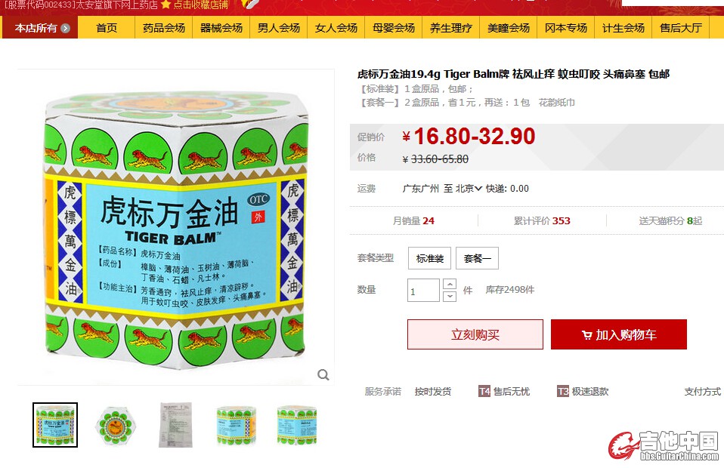The width and height of the screenshot is (724, 468).
Task: Open the 母婴会场 navigation tab
Action: tap(394, 28)
